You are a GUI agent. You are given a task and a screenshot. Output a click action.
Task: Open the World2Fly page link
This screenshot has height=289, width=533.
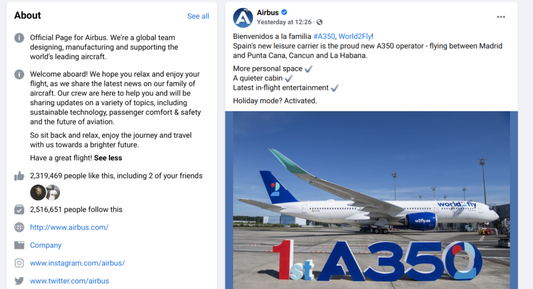tap(355, 36)
